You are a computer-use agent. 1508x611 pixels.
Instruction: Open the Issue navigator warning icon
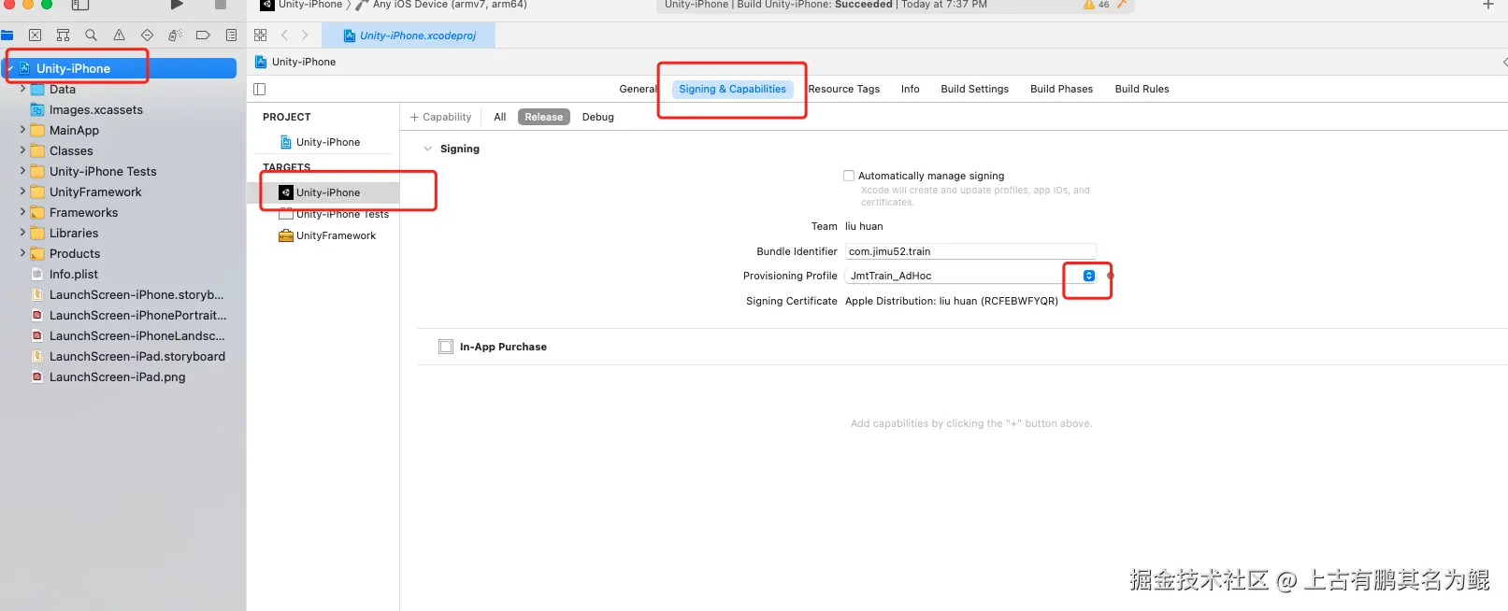click(x=119, y=36)
